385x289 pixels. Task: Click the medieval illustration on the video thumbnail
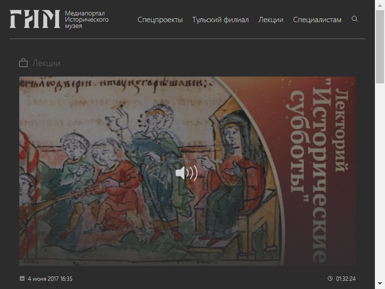[x=120, y=169]
